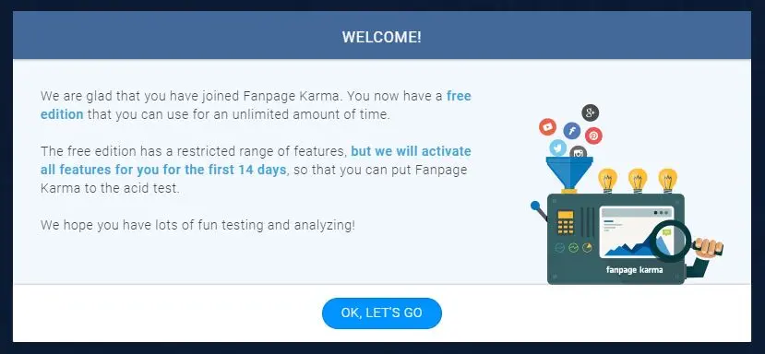Click the blue mountain chart in illustration
Screen dimensions: 765x354
[628, 246]
